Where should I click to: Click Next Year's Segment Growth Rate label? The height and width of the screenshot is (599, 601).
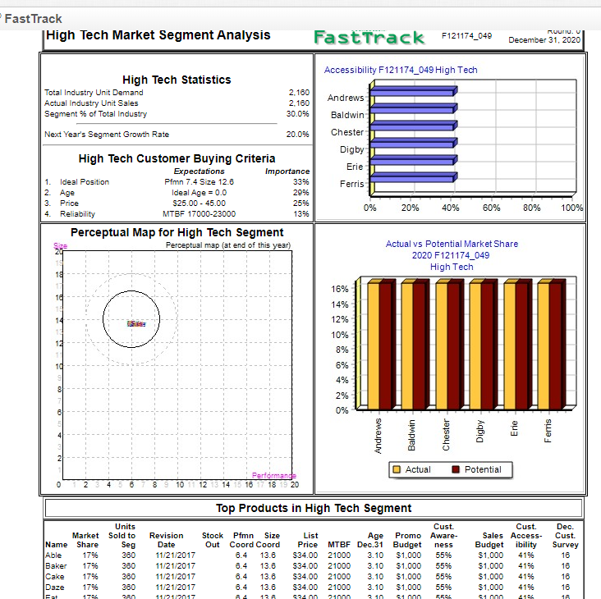click(x=107, y=135)
